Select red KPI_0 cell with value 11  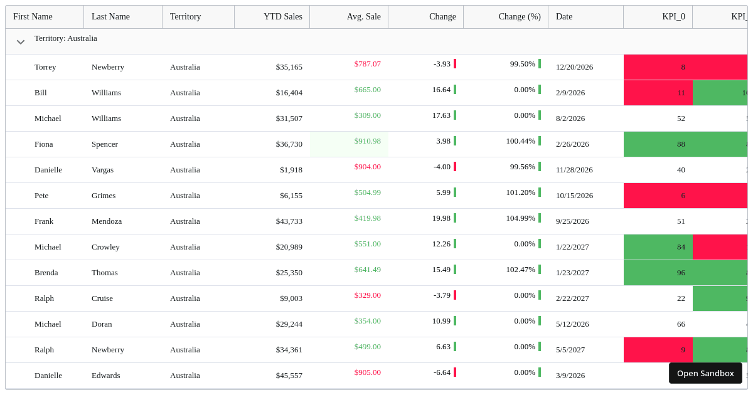pyautogui.click(x=658, y=93)
